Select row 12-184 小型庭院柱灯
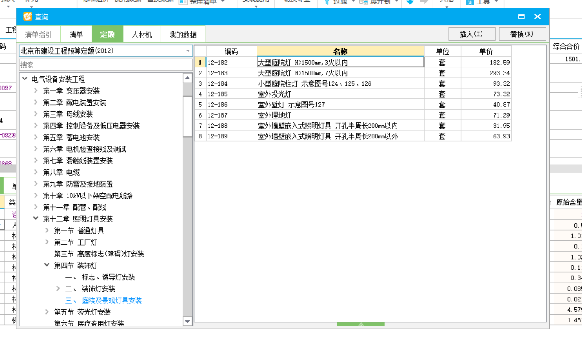Image resolution: width=582 pixels, height=350 pixels. coord(353,83)
